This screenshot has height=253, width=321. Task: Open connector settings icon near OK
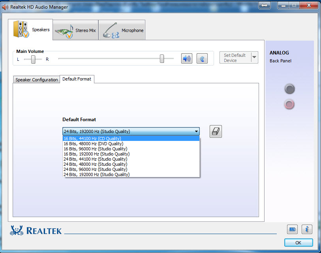click(292, 229)
